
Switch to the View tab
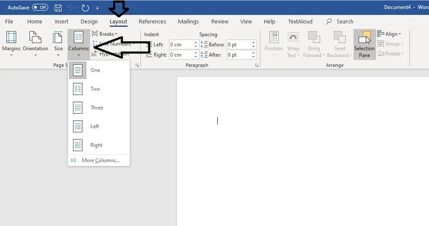(x=246, y=21)
